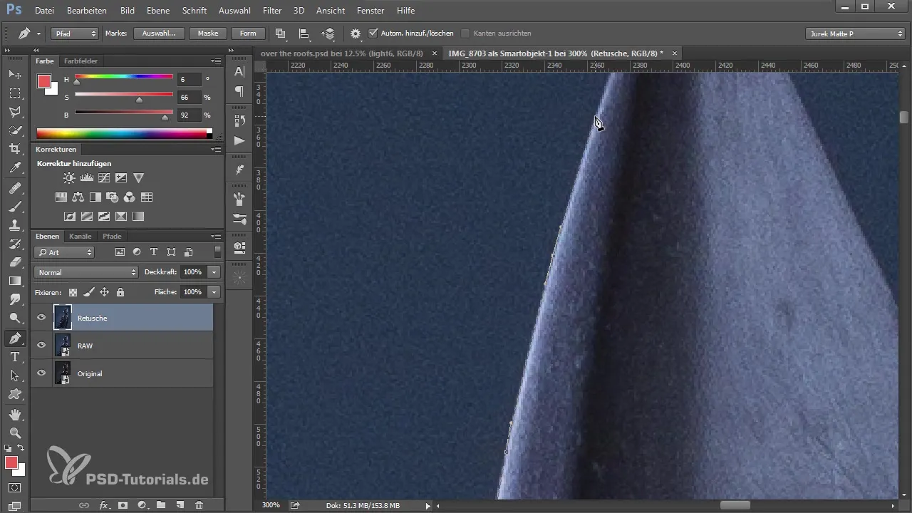Viewport: 912px width, 513px height.
Task: Select the Dodge tool
Action: click(x=15, y=318)
